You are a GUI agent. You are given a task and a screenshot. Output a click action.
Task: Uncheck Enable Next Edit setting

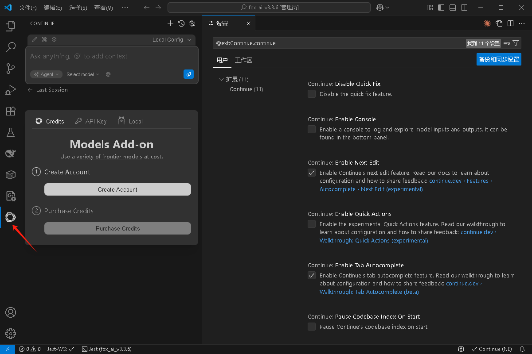click(312, 173)
